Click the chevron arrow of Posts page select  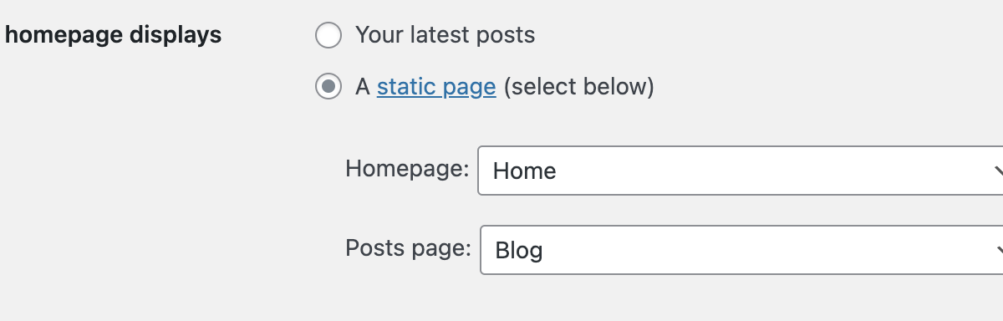coord(998,249)
